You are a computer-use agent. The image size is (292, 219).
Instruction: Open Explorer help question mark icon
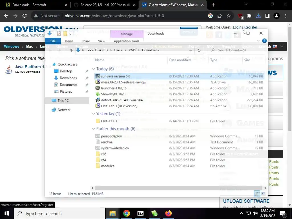[x=264, y=41]
